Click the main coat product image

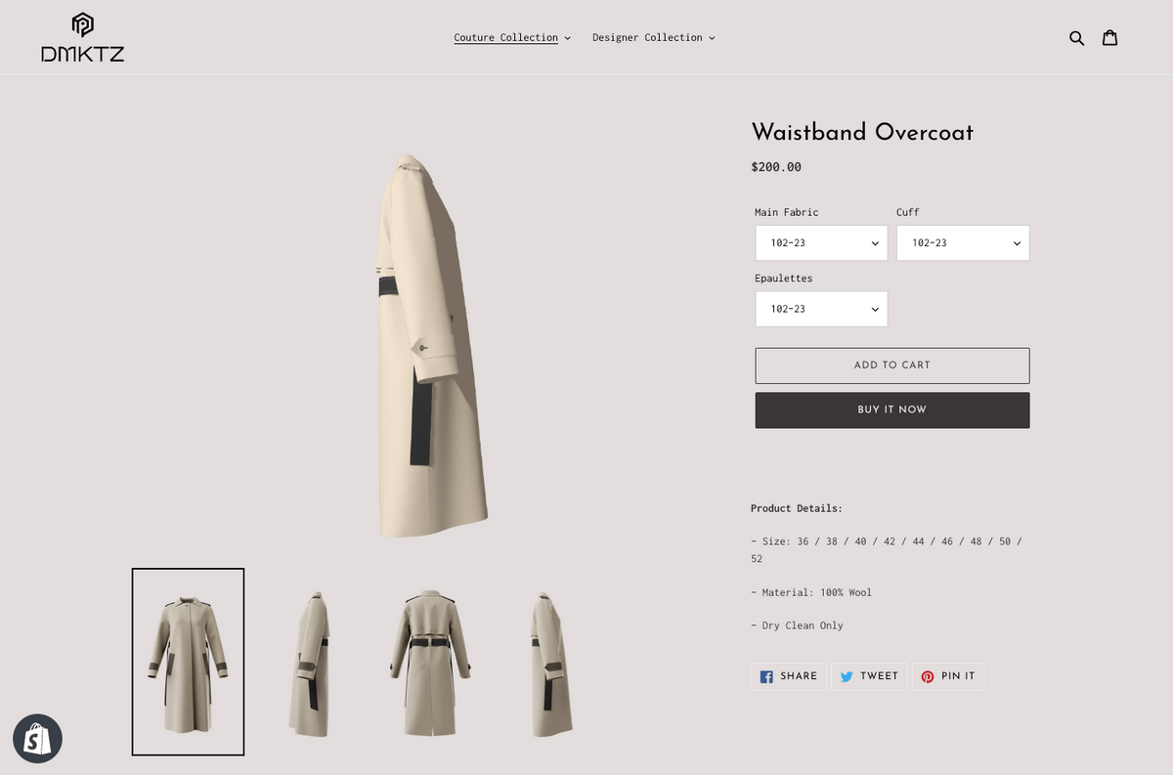pos(431,344)
